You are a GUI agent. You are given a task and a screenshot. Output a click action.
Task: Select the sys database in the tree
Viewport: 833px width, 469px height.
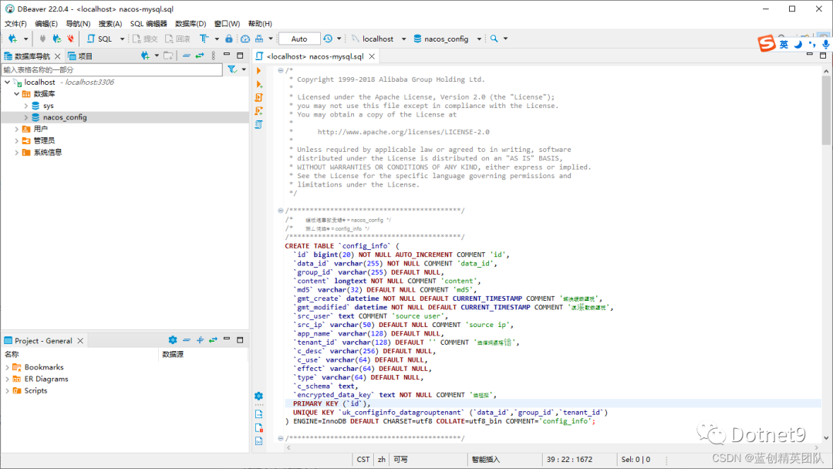click(49, 106)
